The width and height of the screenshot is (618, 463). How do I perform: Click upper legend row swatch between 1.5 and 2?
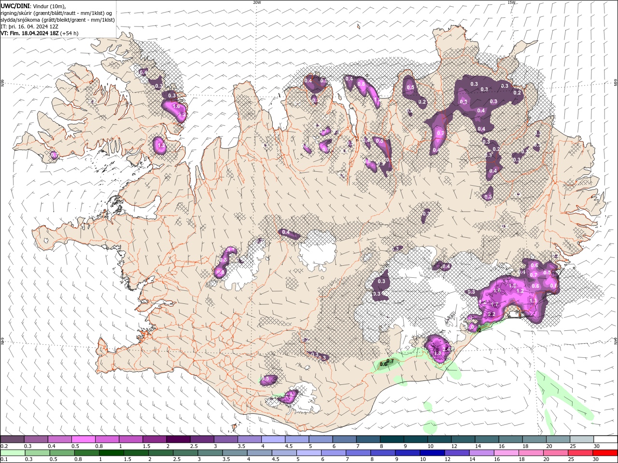[x=154, y=439]
